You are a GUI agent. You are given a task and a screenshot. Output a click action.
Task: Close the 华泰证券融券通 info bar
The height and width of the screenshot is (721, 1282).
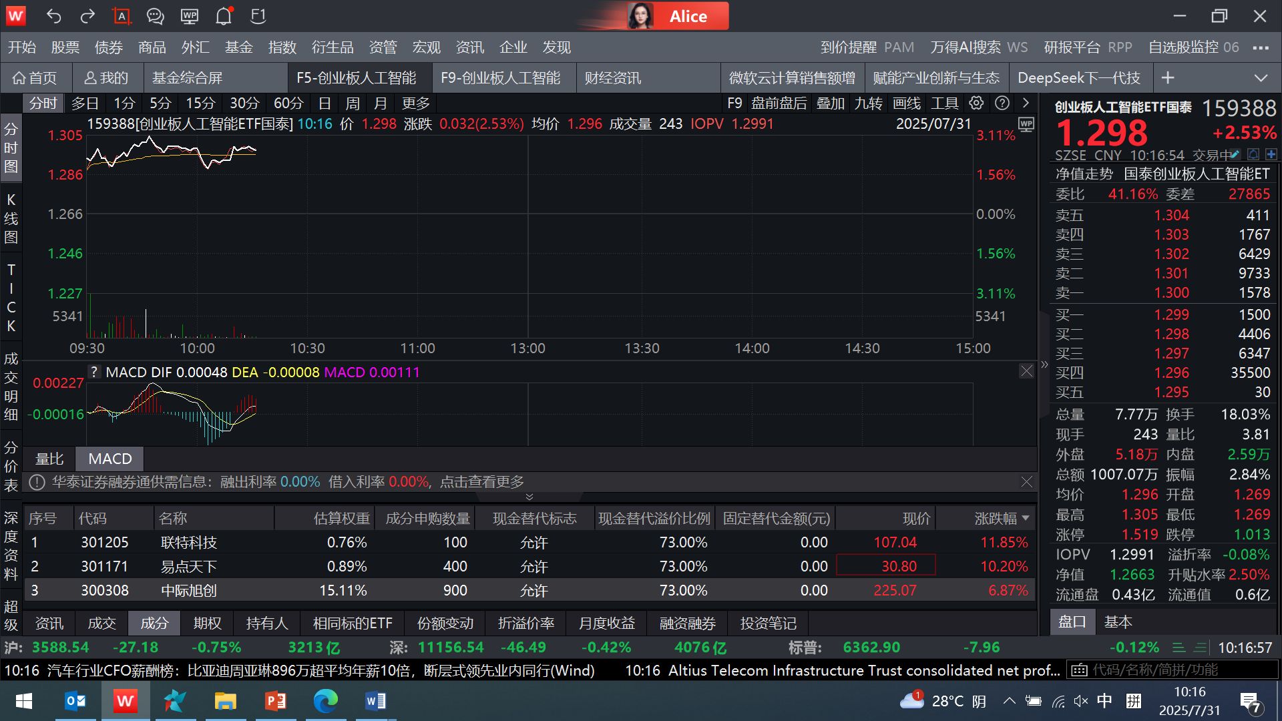[1026, 481]
